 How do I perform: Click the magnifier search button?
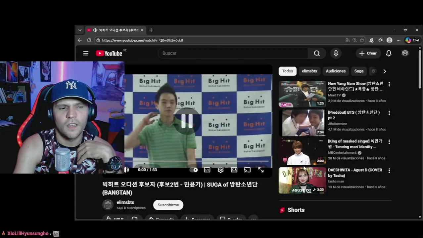317,53
